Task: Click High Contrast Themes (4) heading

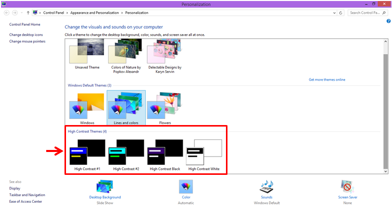Action: [x=87, y=132]
